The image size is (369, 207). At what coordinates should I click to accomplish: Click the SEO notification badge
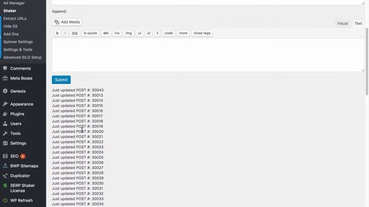coord(22,156)
